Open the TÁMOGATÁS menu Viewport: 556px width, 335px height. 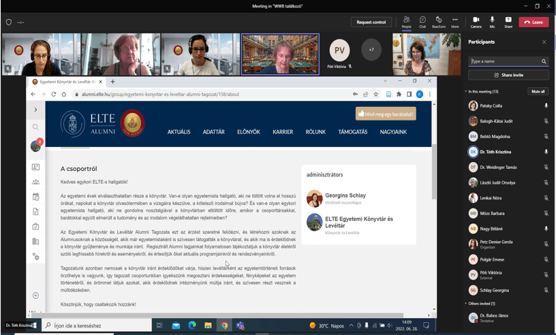352,132
